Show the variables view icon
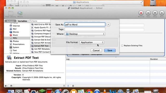This screenshot has height=93, width=166. 73,86
